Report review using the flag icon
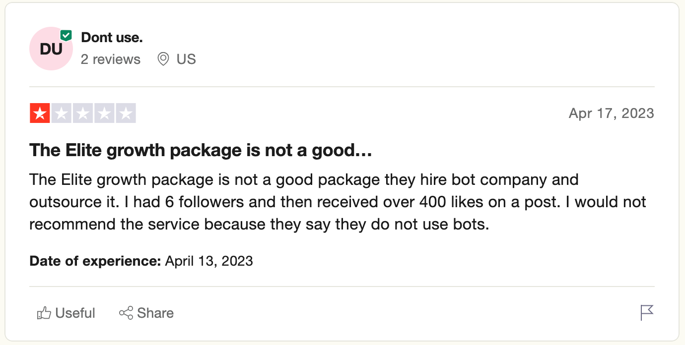The width and height of the screenshot is (685, 345). pyautogui.click(x=647, y=313)
